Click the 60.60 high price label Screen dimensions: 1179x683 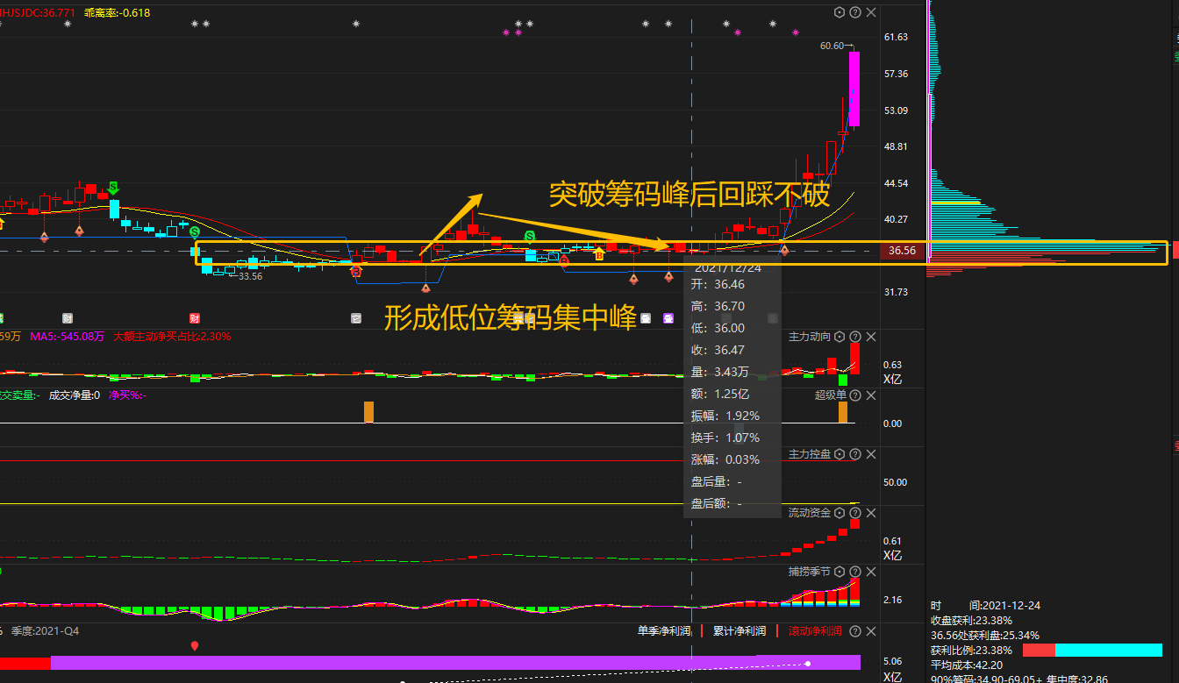(x=832, y=46)
